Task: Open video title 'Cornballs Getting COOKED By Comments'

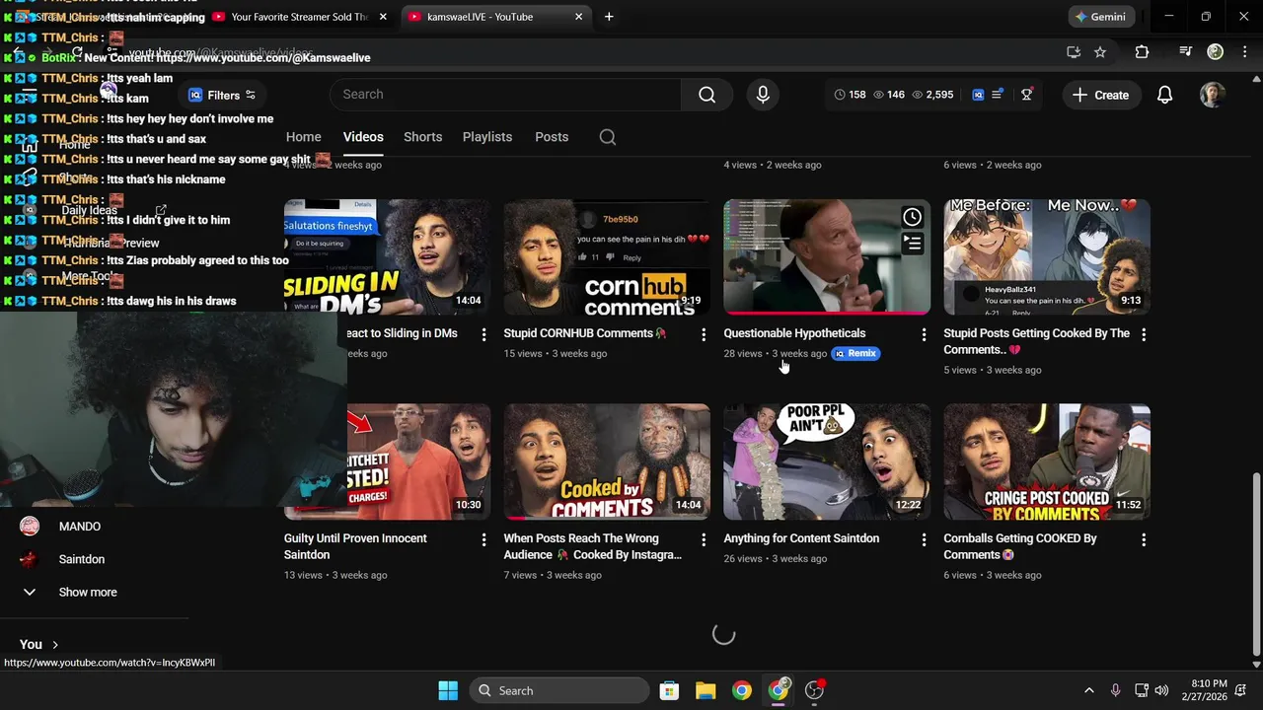Action: [x=1020, y=546]
